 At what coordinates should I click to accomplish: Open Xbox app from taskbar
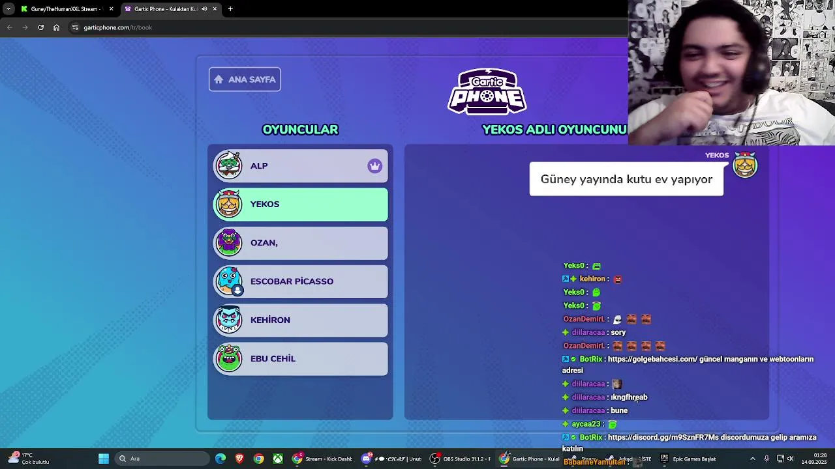tap(278, 459)
